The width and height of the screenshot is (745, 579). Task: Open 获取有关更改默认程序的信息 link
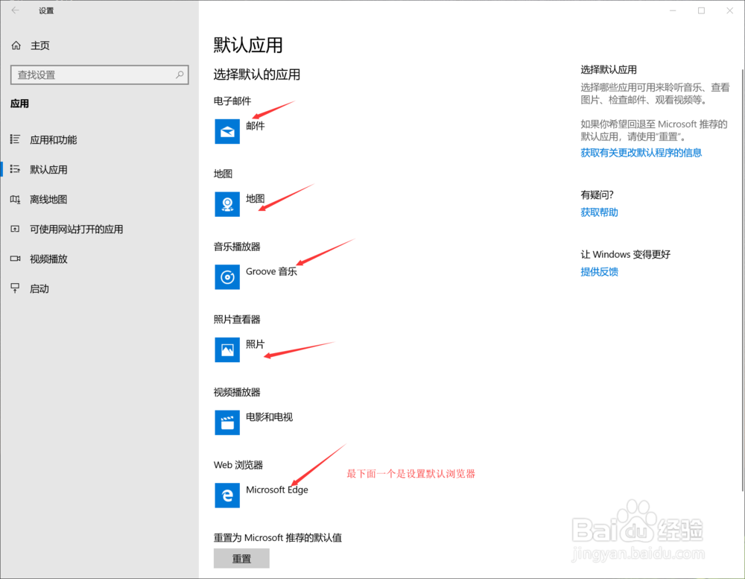pyautogui.click(x=641, y=153)
